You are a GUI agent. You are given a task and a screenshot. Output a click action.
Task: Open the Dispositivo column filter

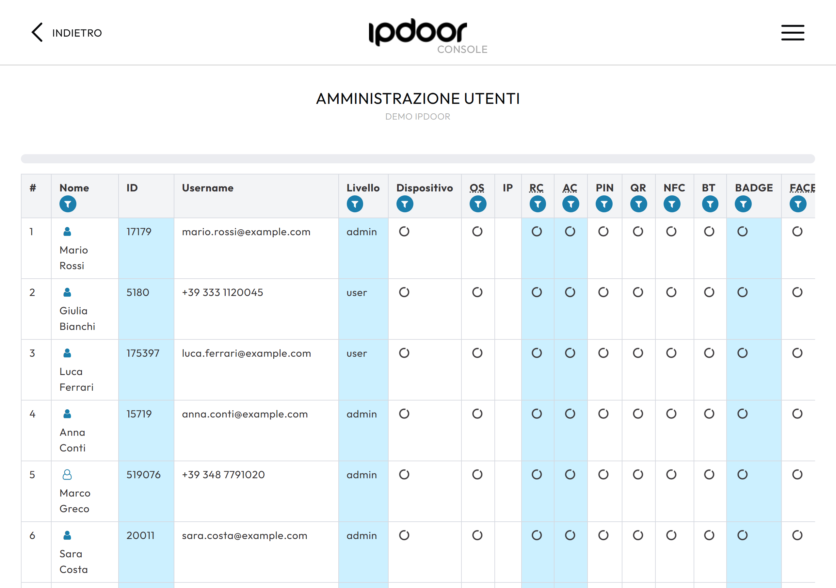tap(405, 204)
